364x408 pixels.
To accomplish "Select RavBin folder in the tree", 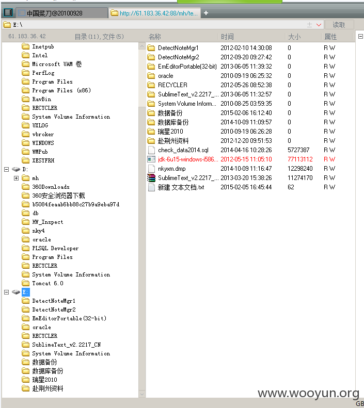I will (42, 99).
